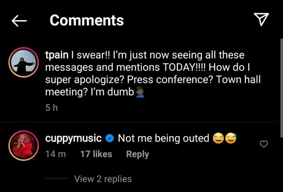Tap the paper plane share icon

click(x=260, y=19)
